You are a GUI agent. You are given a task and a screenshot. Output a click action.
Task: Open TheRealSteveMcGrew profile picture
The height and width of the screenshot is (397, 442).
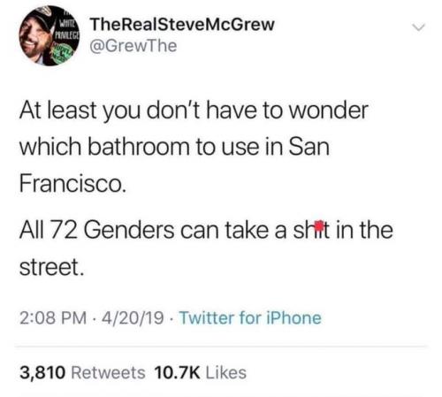pyautogui.click(x=49, y=35)
